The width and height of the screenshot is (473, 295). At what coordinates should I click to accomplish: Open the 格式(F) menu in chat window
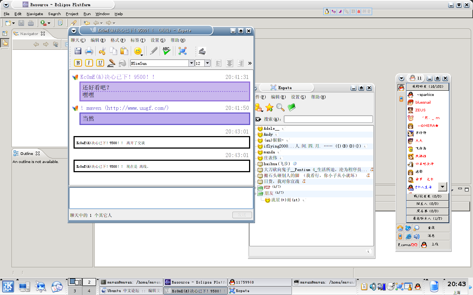(x=118, y=40)
